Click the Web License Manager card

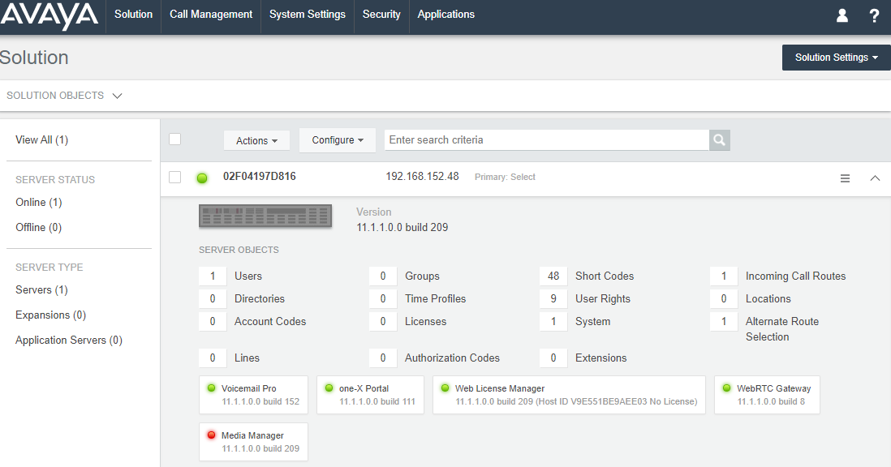[x=569, y=394]
